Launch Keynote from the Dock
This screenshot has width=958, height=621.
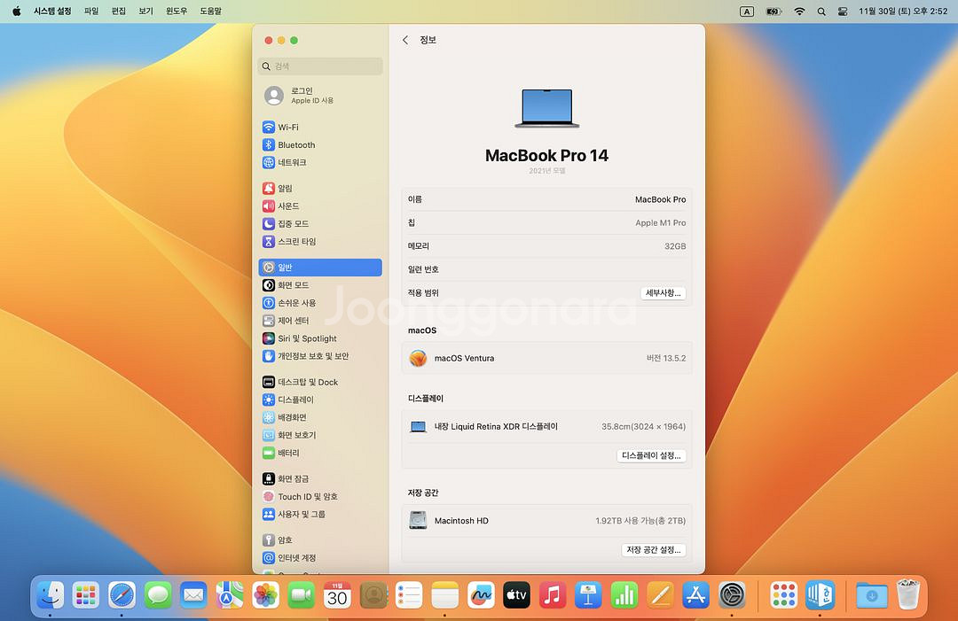(x=588, y=594)
